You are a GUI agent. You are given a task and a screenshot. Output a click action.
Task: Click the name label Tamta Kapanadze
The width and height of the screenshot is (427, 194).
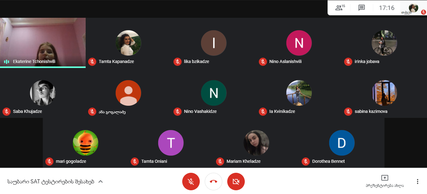(116, 62)
